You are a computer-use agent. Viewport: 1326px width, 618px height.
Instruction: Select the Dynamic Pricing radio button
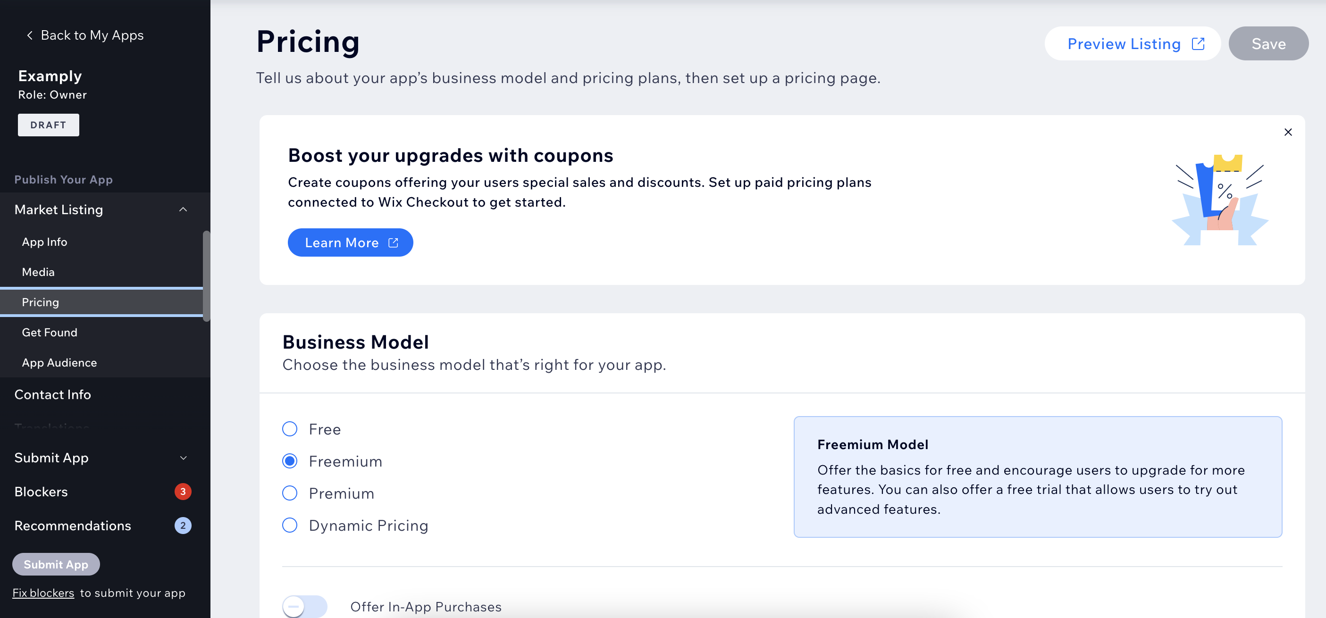289,525
